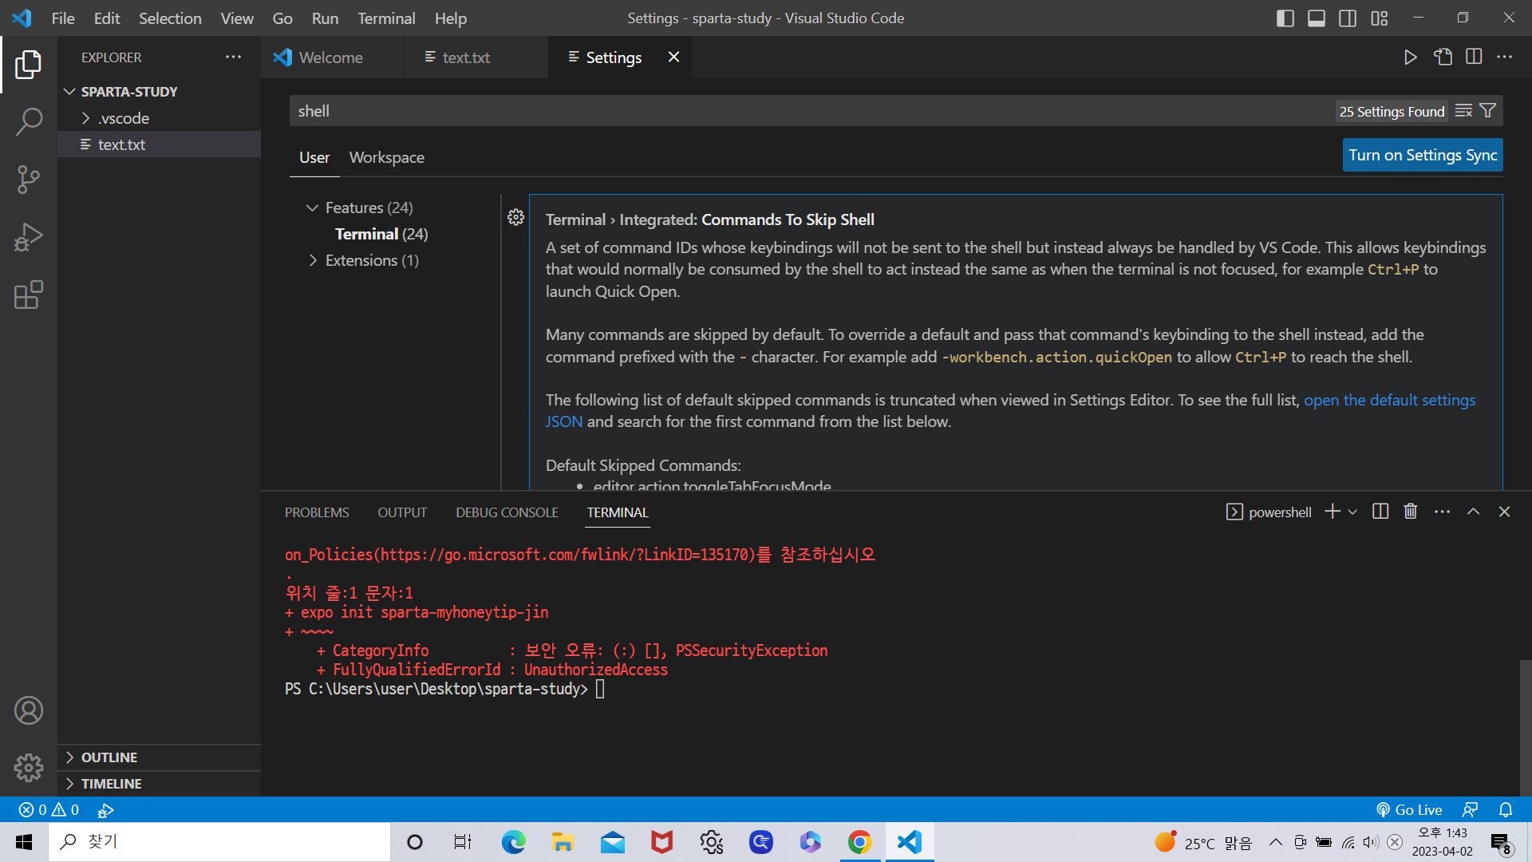Toggle the secondary side bar layout

[x=1348, y=18]
